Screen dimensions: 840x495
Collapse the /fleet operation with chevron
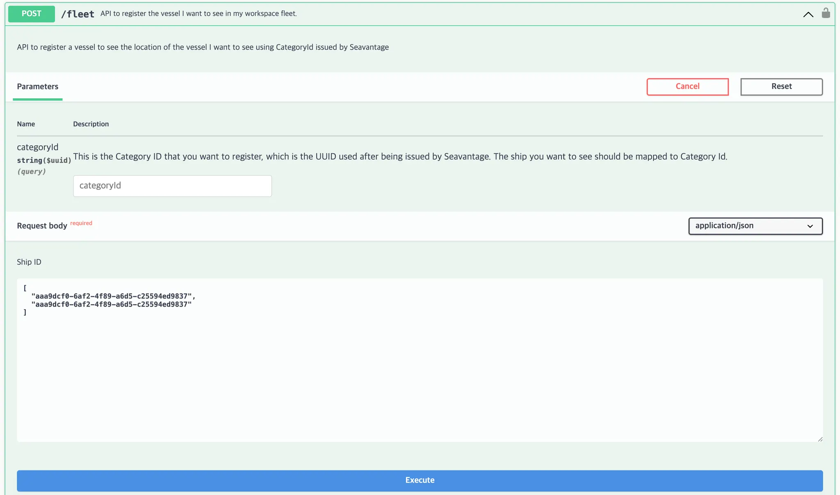coord(808,14)
